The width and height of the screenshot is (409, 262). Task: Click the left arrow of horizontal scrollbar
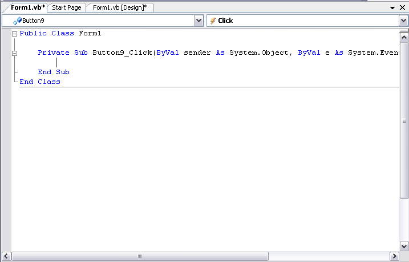pyautogui.click(x=16, y=256)
